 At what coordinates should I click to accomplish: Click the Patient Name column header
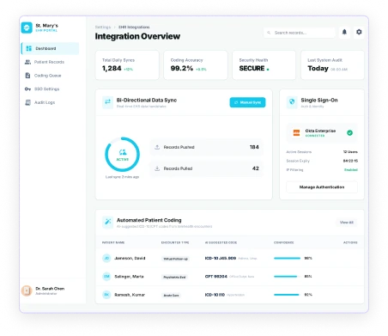pos(113,242)
